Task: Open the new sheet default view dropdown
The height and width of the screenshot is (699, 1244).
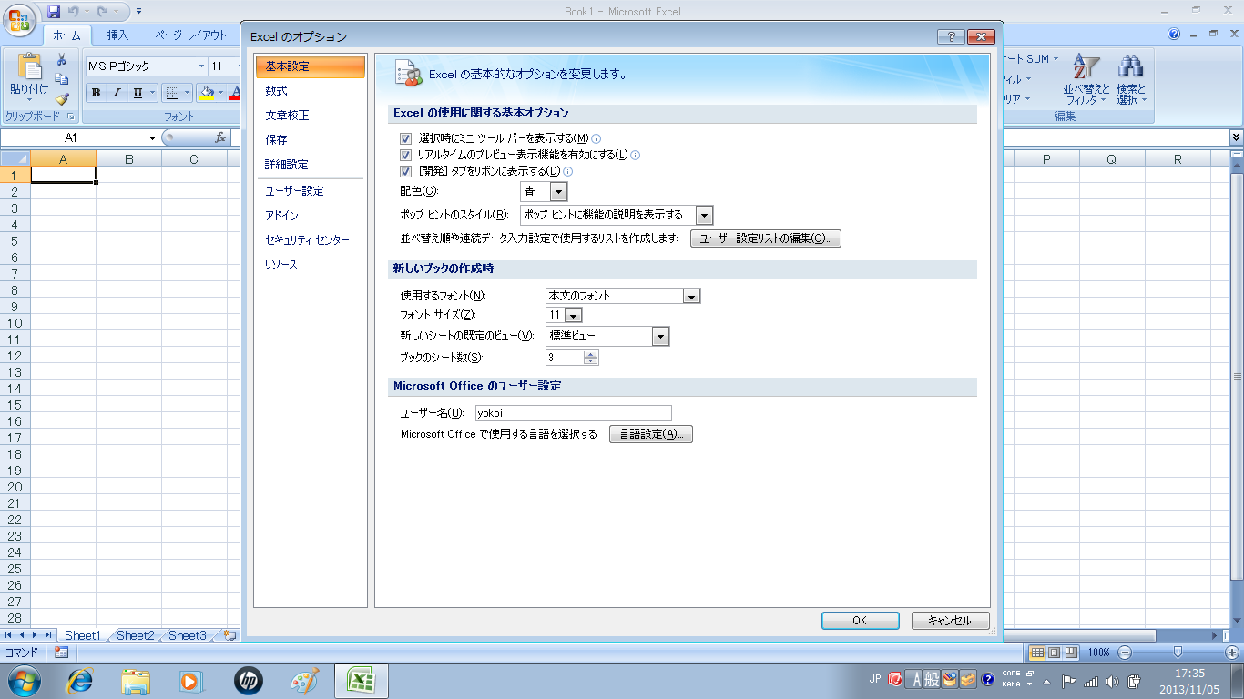Action: click(660, 337)
